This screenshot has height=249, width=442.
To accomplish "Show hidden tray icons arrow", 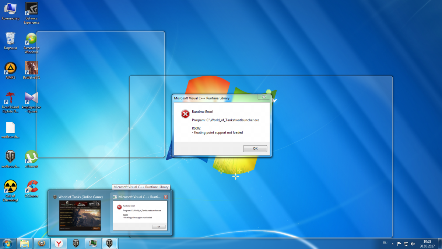I will 393,243.
